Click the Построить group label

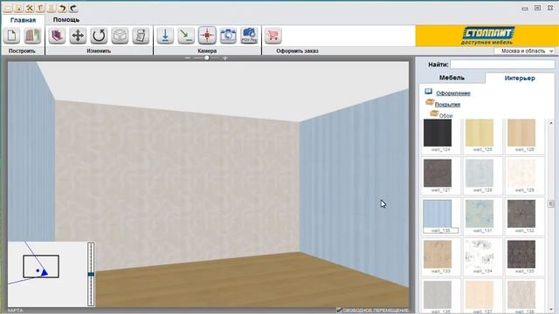(x=22, y=51)
